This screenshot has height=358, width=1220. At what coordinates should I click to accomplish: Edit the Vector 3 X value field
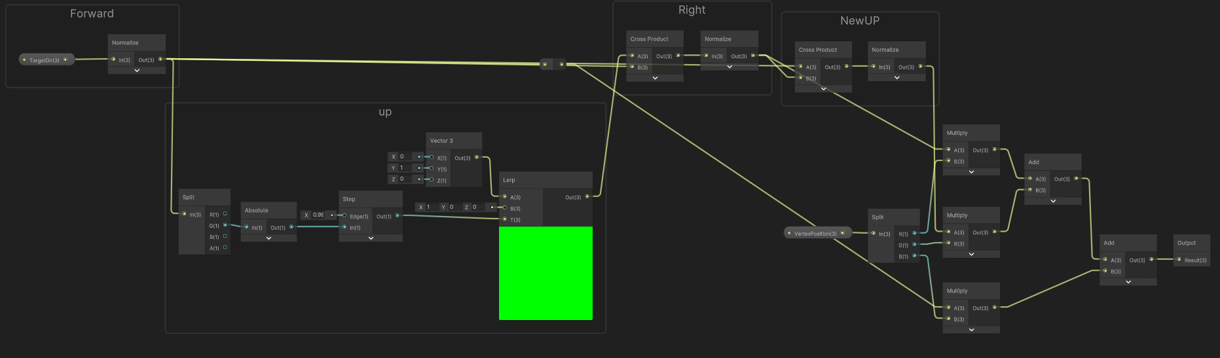(405, 156)
